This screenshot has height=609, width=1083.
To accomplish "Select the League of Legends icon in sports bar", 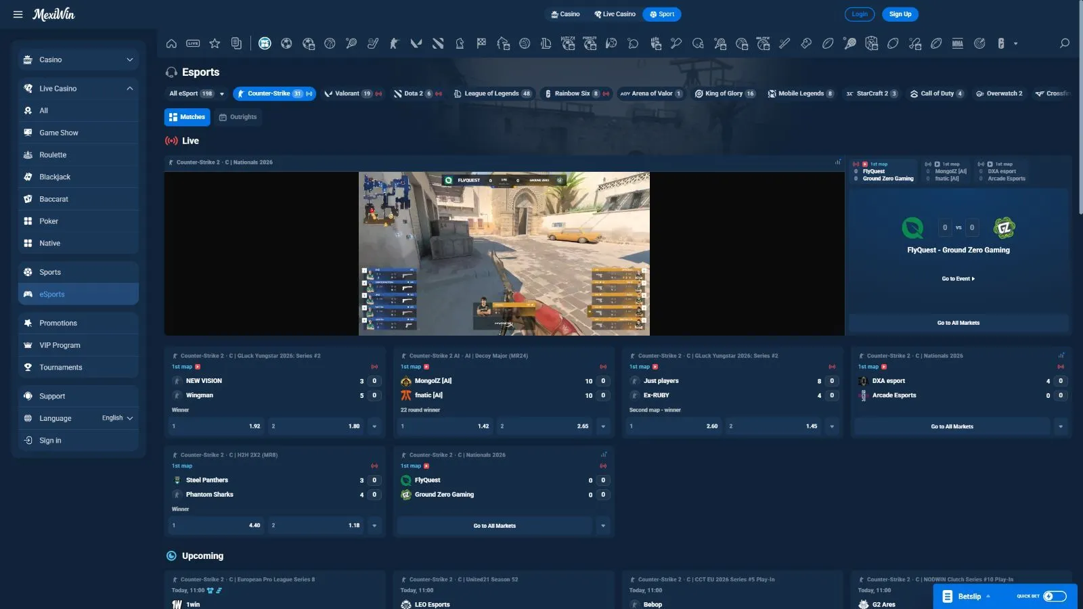I will 546,43.
